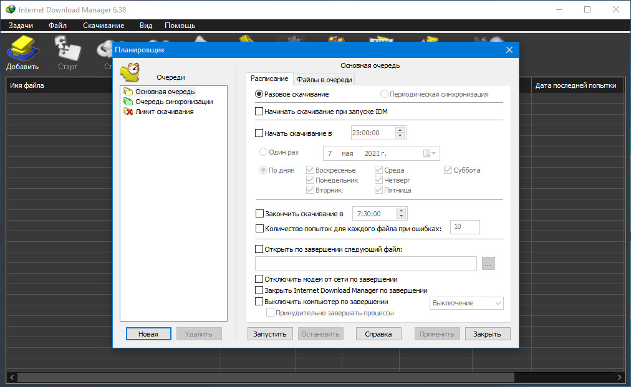The width and height of the screenshot is (631, 387).
Task: Uncheck the Среда day checkbox
Action: pyautogui.click(x=378, y=170)
